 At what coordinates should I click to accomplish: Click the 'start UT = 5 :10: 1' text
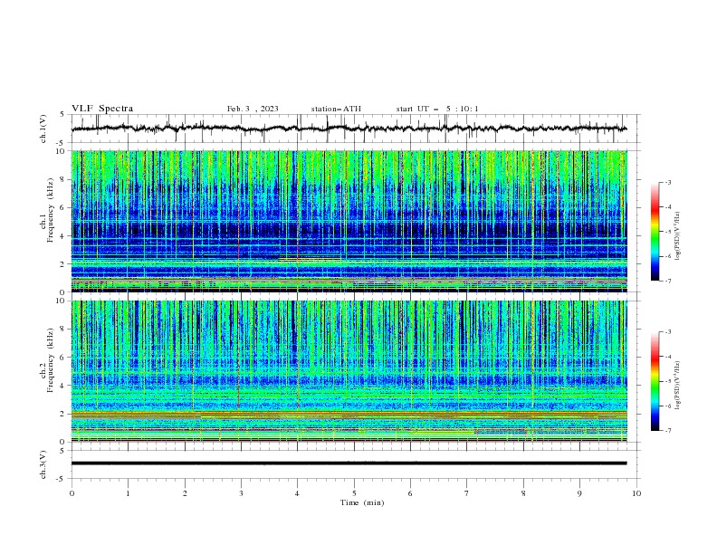(x=437, y=109)
